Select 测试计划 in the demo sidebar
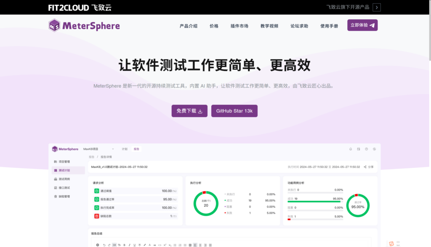Screen dimensions: 431x247 (68, 170)
